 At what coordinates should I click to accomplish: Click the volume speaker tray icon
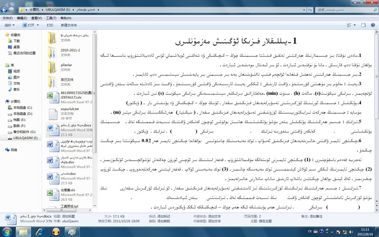(351, 232)
